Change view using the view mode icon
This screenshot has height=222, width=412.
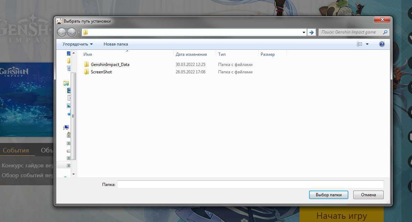360,44
